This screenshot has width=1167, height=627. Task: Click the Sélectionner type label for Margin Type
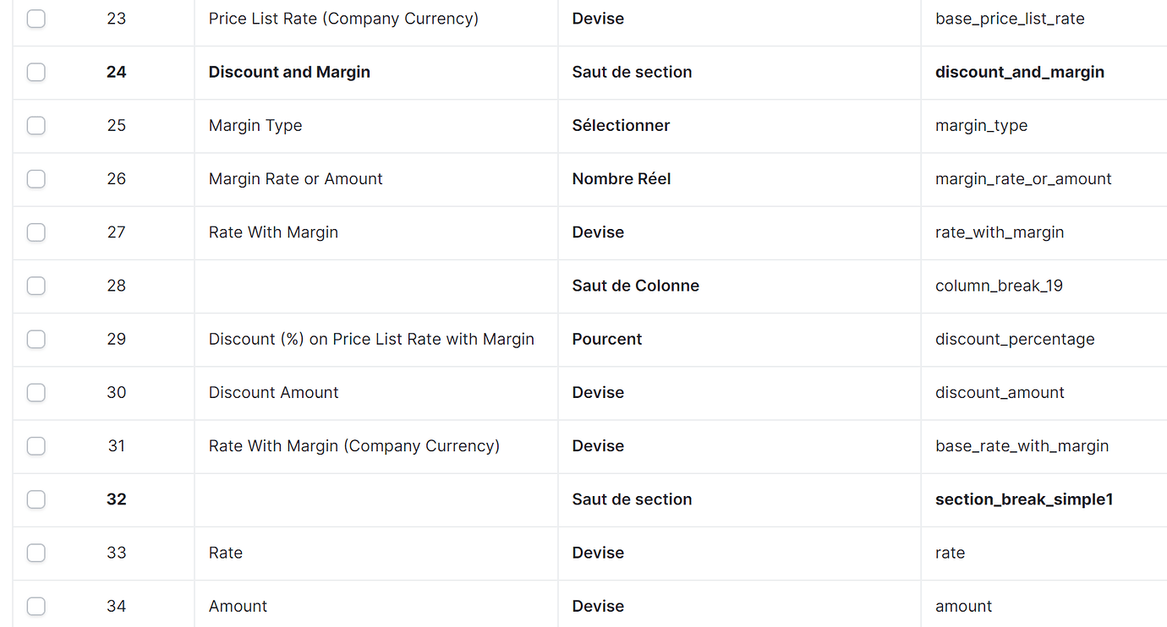tap(621, 125)
